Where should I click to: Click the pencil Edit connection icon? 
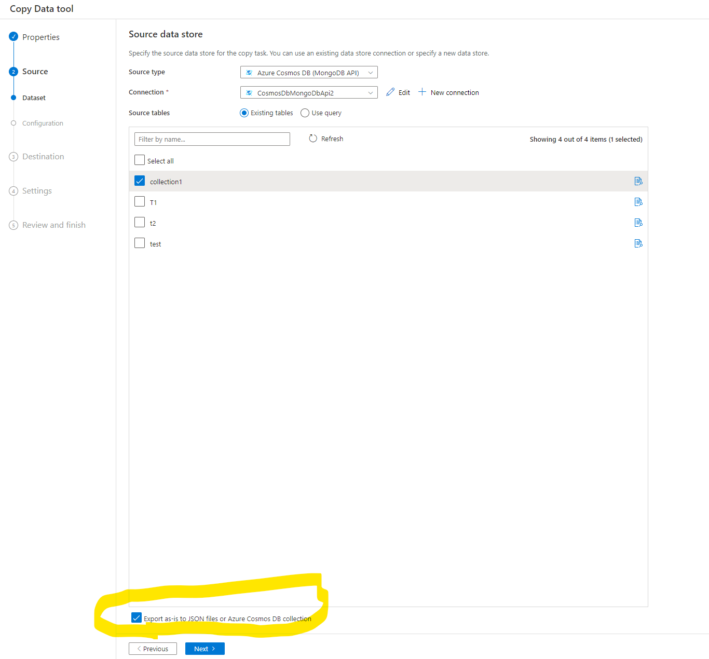click(390, 92)
